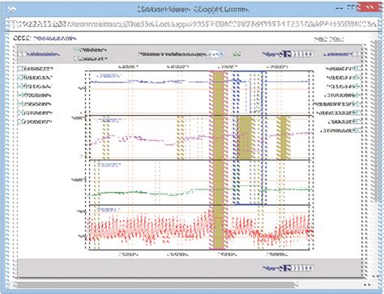384x294 pixels.
Task: Tick the checkbox at the toolbar's right end
Action: point(356,54)
